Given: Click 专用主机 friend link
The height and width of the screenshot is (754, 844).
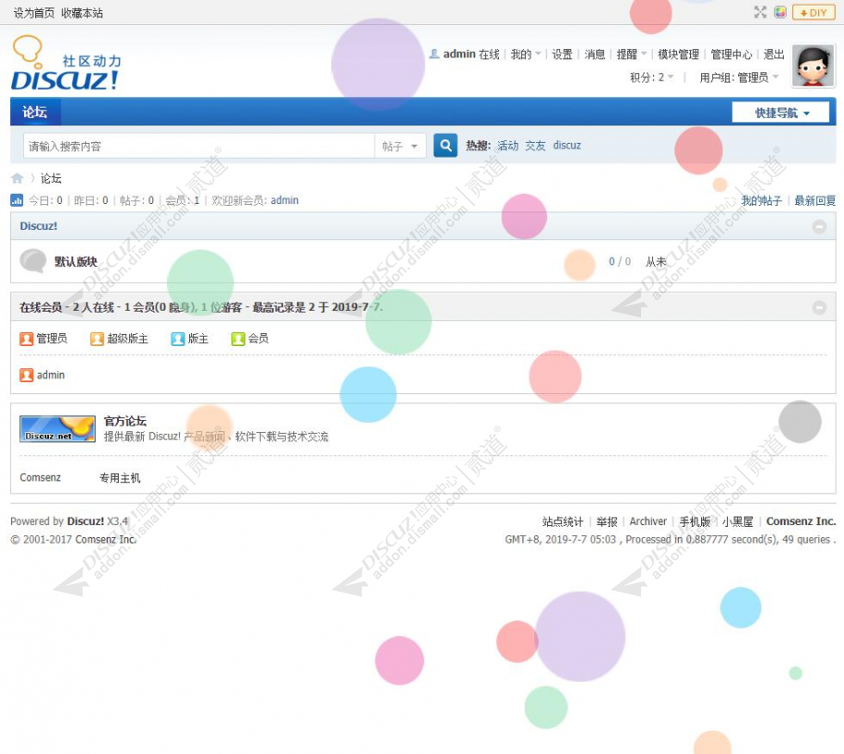Looking at the screenshot, I should coord(120,478).
